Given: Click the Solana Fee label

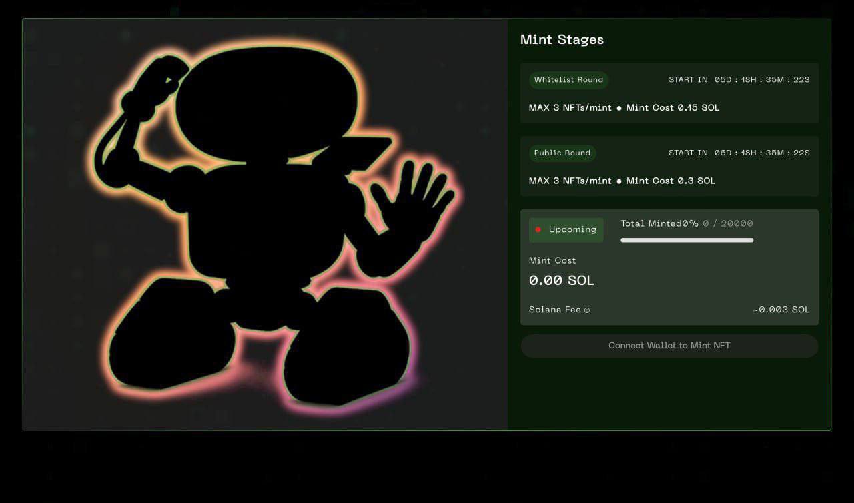Looking at the screenshot, I should click(555, 310).
